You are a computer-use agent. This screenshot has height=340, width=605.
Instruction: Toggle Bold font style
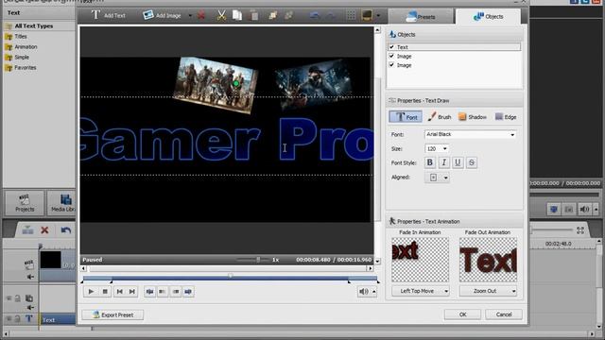click(x=429, y=162)
